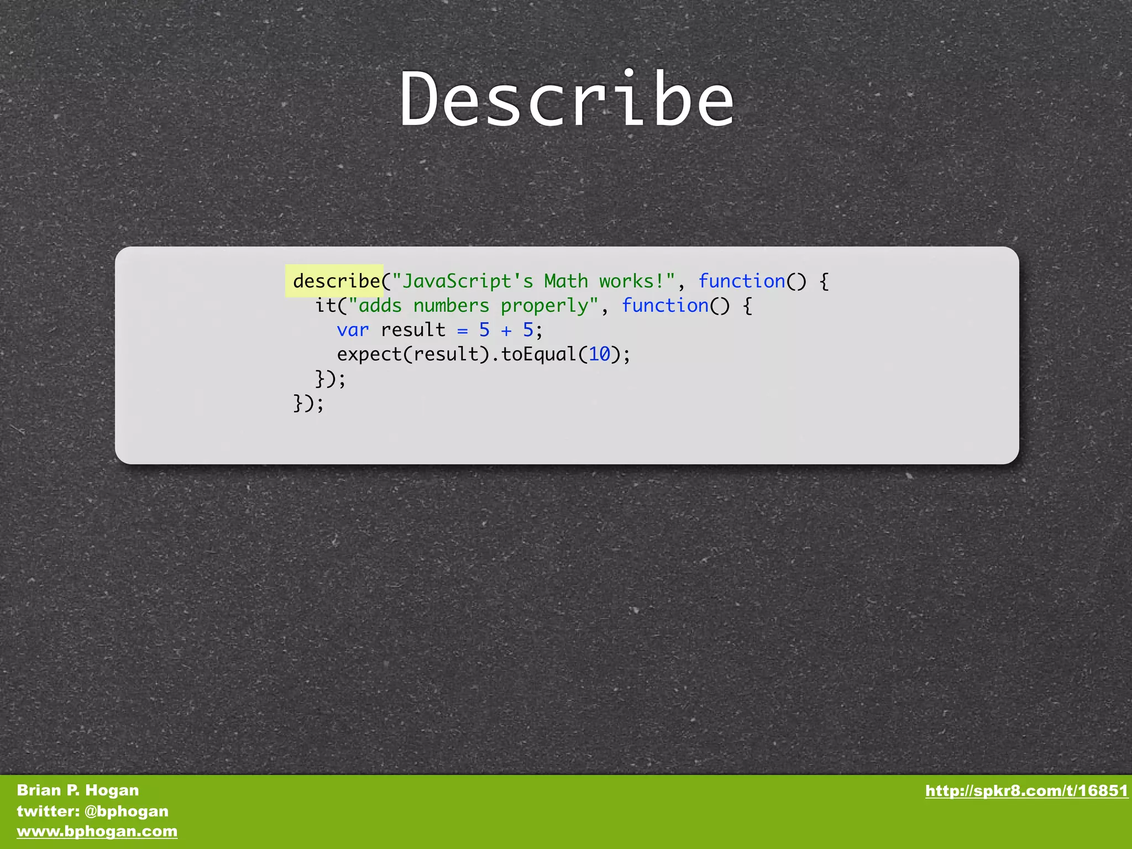Image resolution: width=1132 pixels, height=849 pixels.
Task: Click the yellow highlighted describe keyword
Action: pyautogui.click(x=336, y=281)
